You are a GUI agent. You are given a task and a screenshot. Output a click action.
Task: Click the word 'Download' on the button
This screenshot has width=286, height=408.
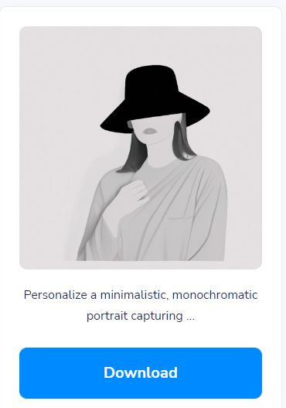coord(141,372)
